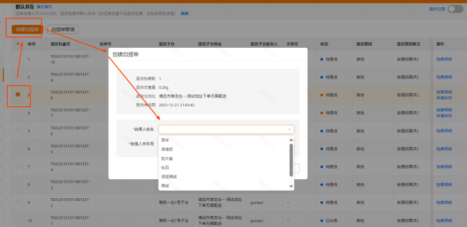Tick the checkbox for row 1

pyautogui.click(x=18, y=60)
